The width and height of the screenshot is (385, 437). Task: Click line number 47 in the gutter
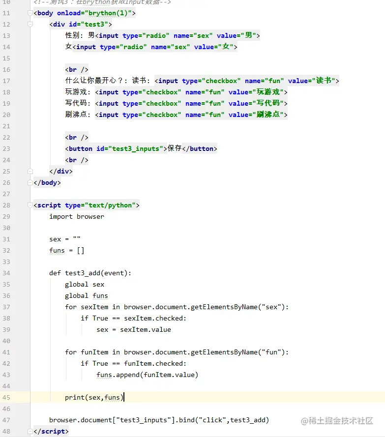coord(6,420)
